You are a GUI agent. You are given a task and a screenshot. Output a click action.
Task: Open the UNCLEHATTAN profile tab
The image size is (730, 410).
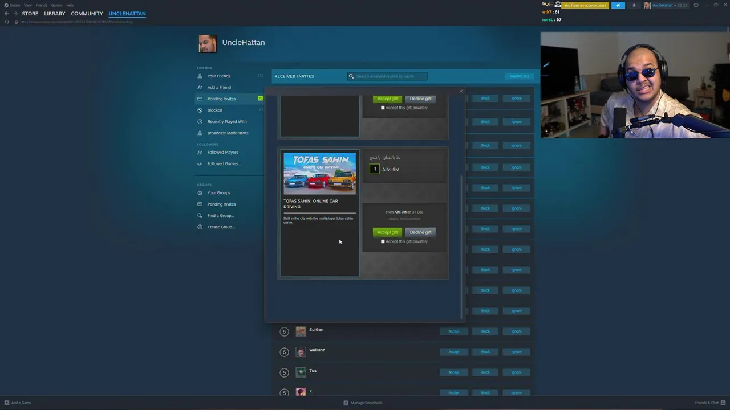tap(127, 13)
